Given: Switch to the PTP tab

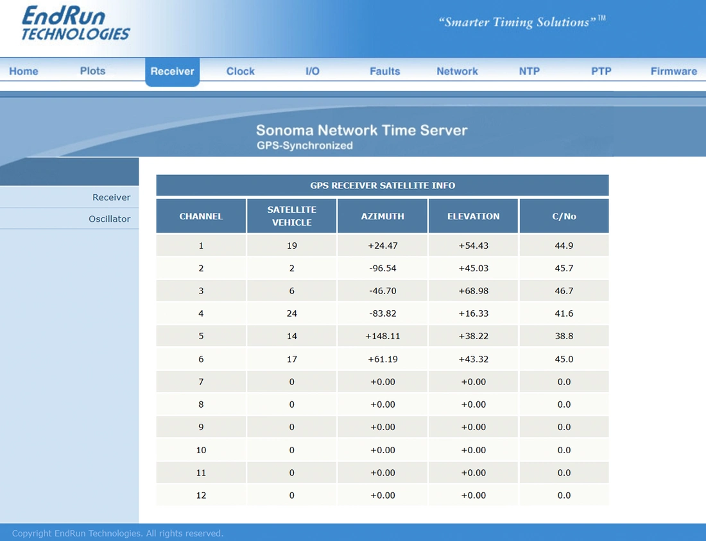Looking at the screenshot, I should pyautogui.click(x=601, y=71).
